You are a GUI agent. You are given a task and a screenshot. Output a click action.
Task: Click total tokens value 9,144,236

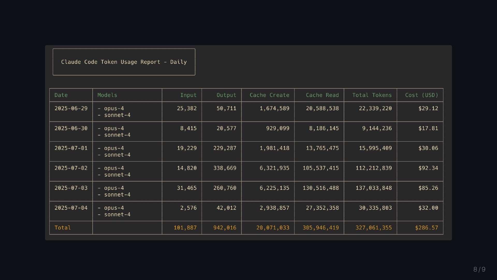pyautogui.click(x=377, y=128)
